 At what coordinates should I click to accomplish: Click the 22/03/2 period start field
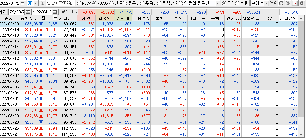coord(17,12)
